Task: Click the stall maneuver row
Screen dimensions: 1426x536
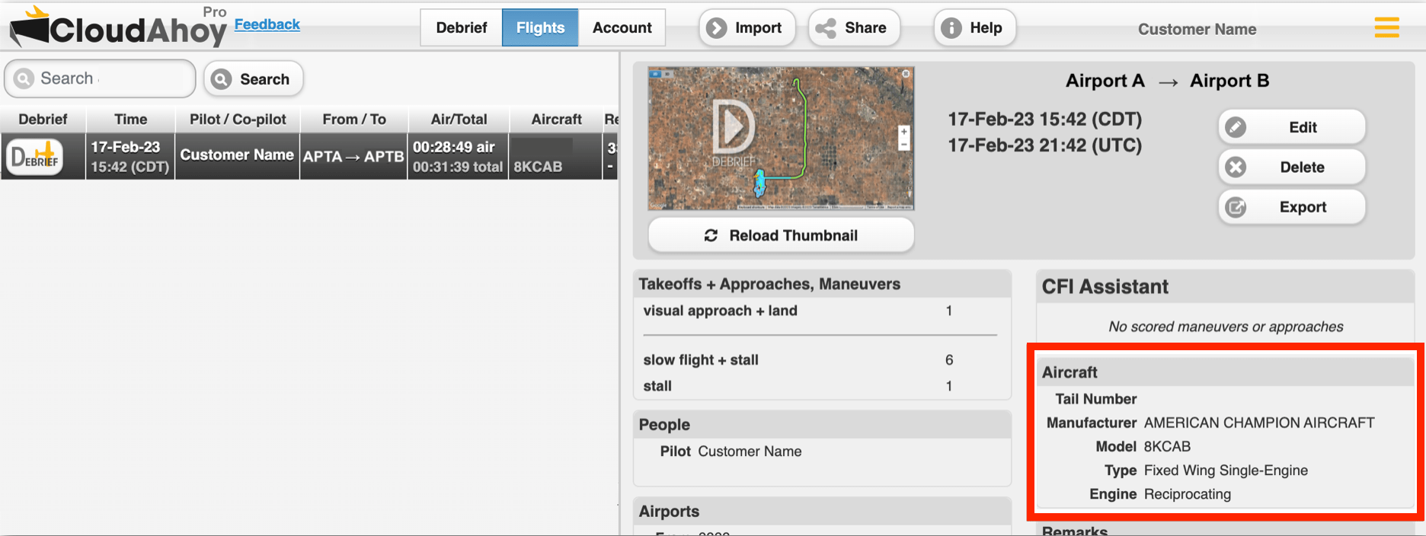Action: click(821, 386)
